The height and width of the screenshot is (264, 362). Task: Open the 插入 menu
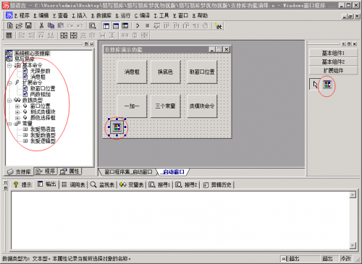[80, 16]
